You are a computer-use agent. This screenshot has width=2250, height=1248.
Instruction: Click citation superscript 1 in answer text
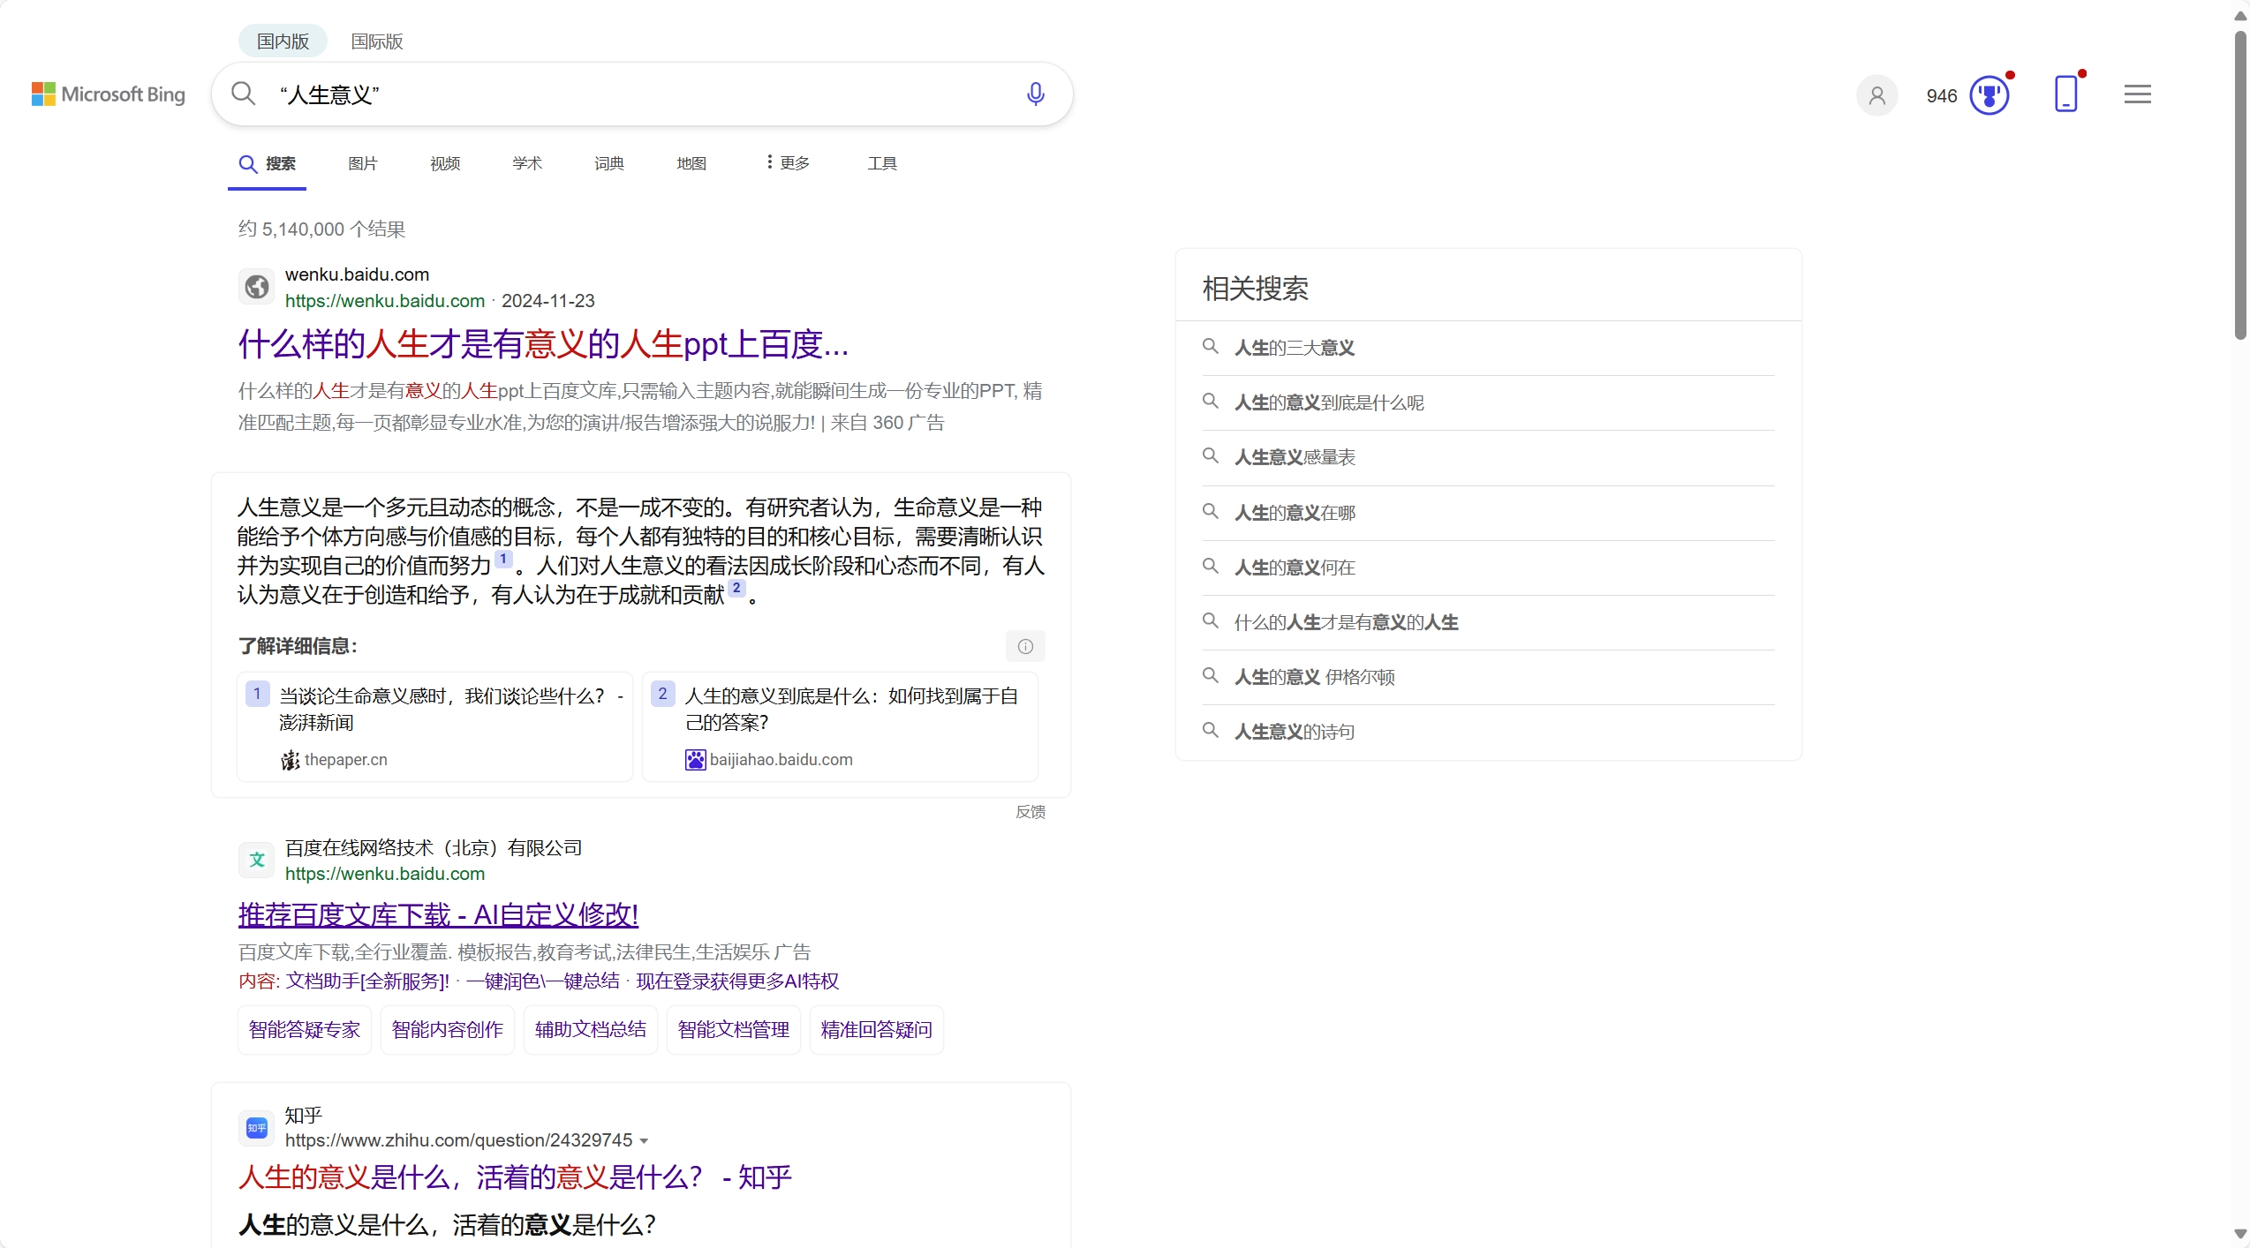tap(503, 559)
